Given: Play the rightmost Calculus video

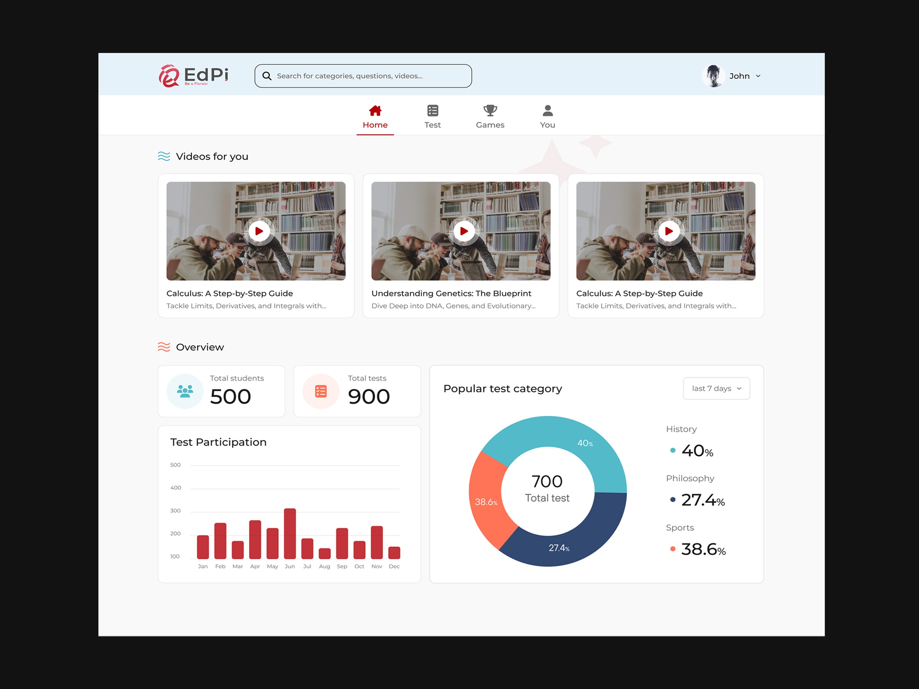Looking at the screenshot, I should [x=669, y=231].
